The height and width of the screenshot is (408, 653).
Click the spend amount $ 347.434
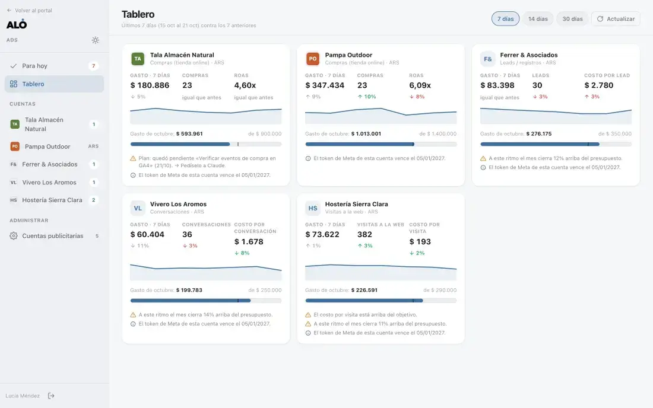point(325,85)
